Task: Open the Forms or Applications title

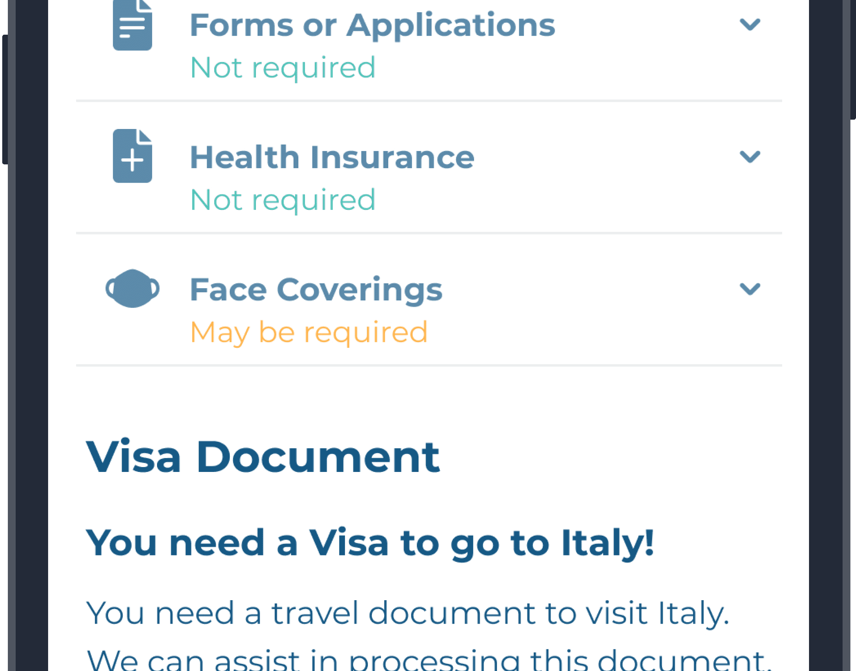Action: 372,25
